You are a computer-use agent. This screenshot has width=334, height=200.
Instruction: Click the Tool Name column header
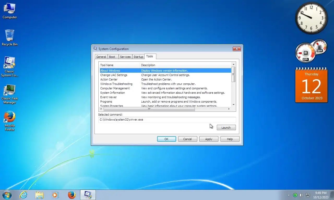coord(119,65)
